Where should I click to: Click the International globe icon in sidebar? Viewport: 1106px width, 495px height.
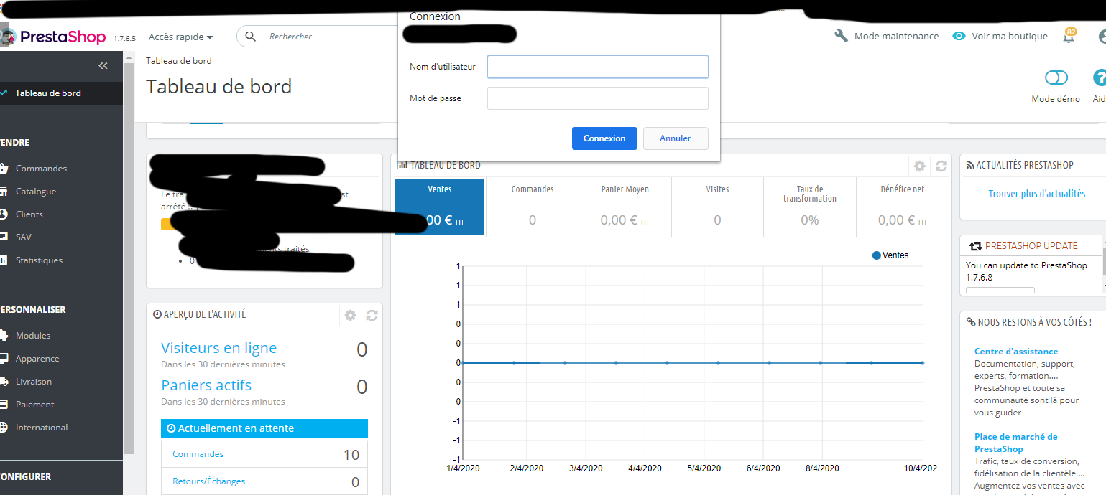(4, 428)
